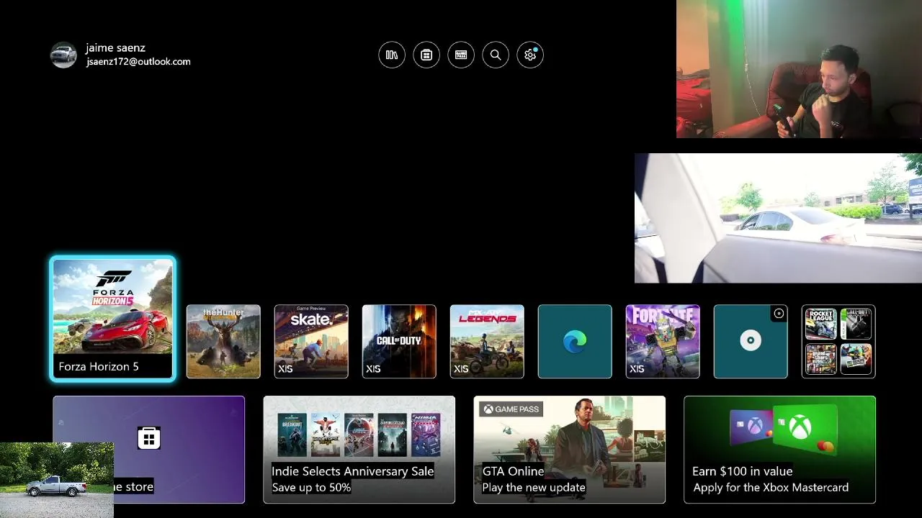Open the Microsoft Edge browser tile
This screenshot has height=518, width=922.
[575, 341]
